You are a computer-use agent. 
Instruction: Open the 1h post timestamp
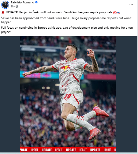point(12,6)
